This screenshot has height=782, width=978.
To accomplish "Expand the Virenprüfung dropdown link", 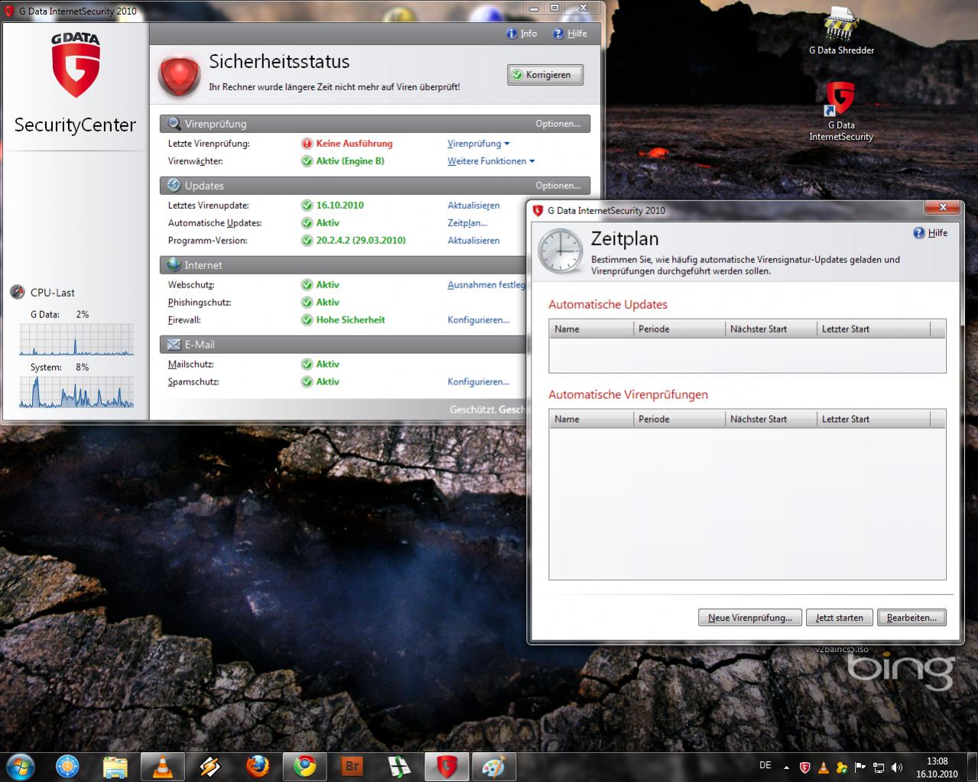I will pyautogui.click(x=479, y=144).
